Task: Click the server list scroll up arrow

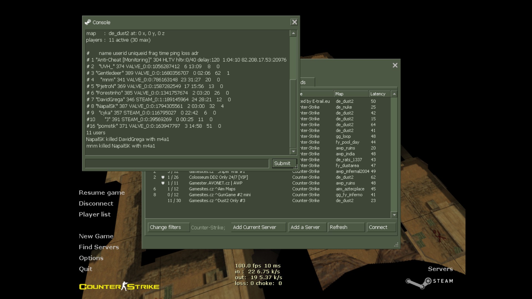Action: 394,94
